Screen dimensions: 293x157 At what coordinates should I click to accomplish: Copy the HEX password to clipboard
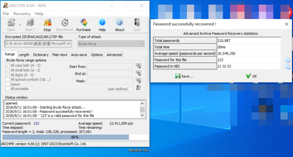pyautogui.click(x=287, y=66)
